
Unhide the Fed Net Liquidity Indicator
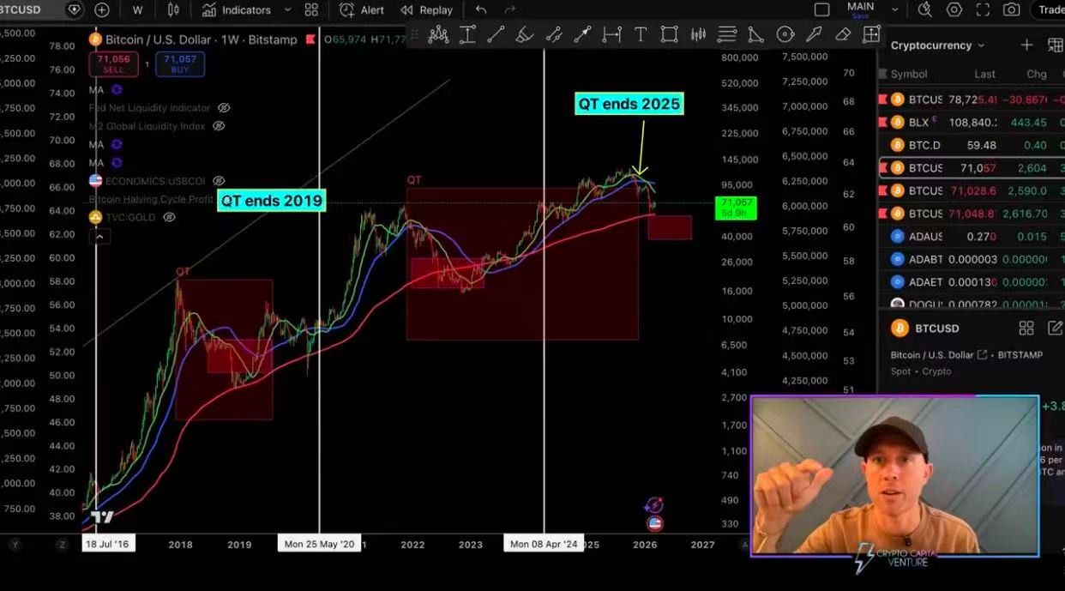pos(223,108)
